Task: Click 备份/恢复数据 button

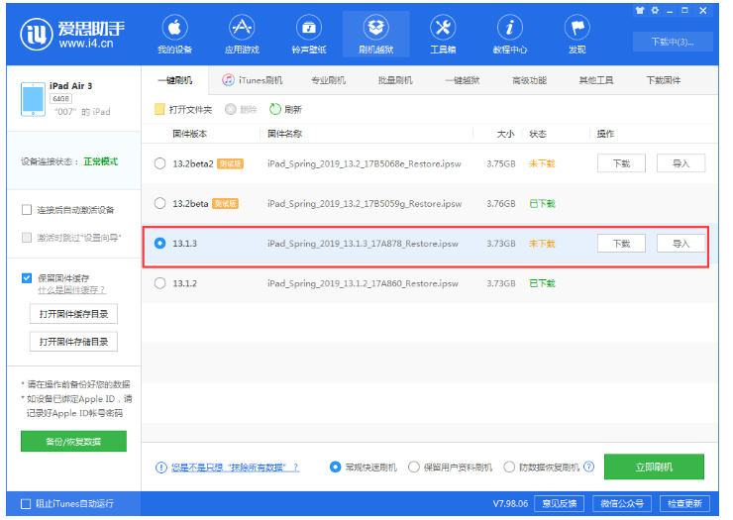Action: pos(73,441)
